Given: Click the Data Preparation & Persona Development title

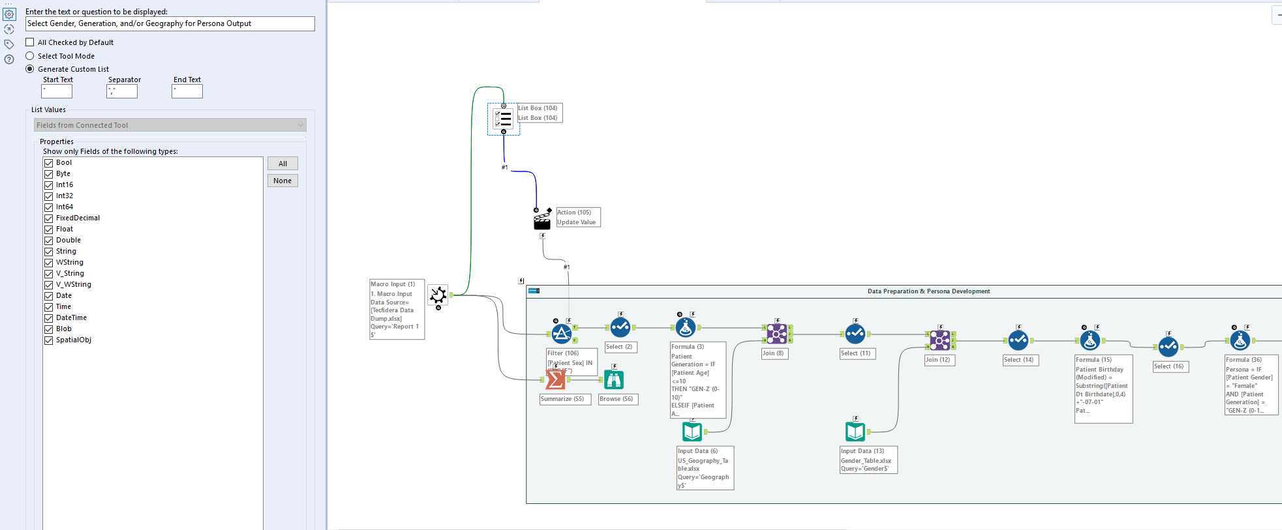Looking at the screenshot, I should 928,291.
